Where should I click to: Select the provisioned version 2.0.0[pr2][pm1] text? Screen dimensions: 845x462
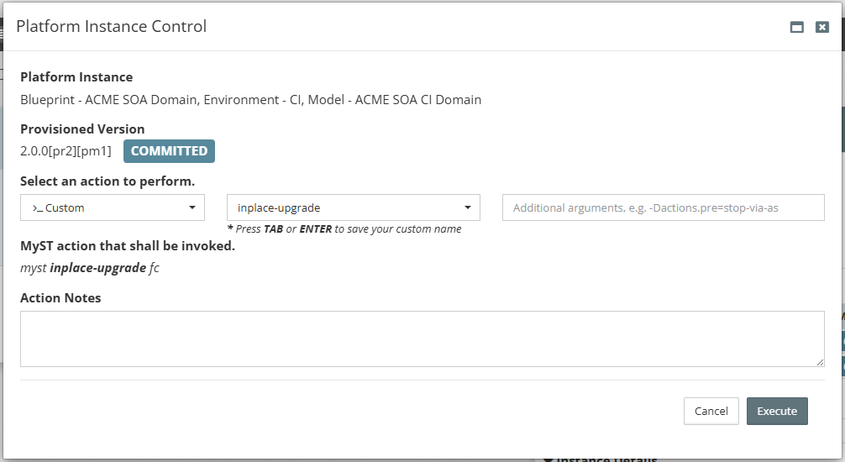pos(66,151)
